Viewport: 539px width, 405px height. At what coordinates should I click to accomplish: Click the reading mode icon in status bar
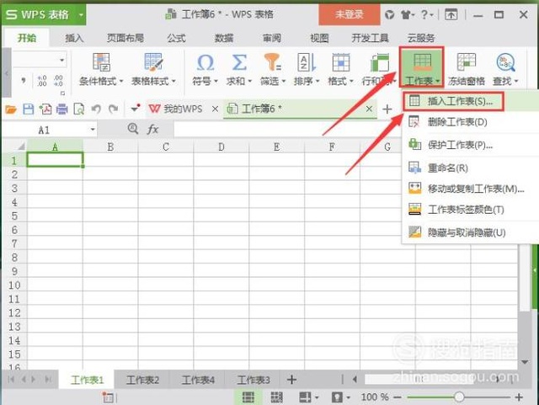(x=305, y=397)
